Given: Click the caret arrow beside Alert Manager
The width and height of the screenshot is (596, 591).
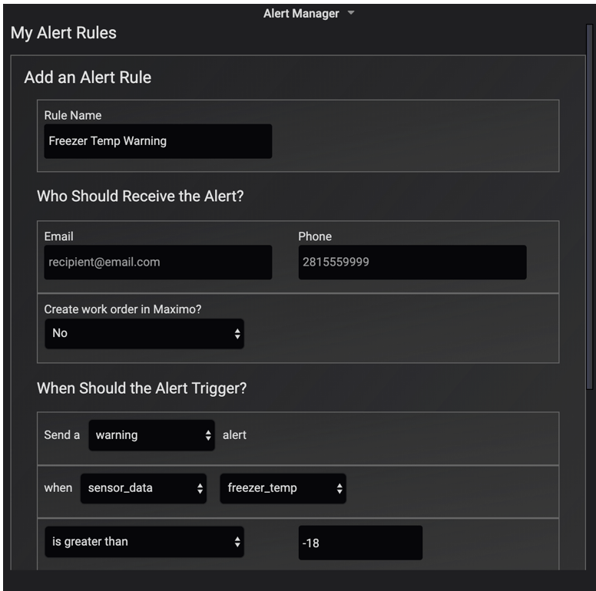Looking at the screenshot, I should click(x=351, y=13).
